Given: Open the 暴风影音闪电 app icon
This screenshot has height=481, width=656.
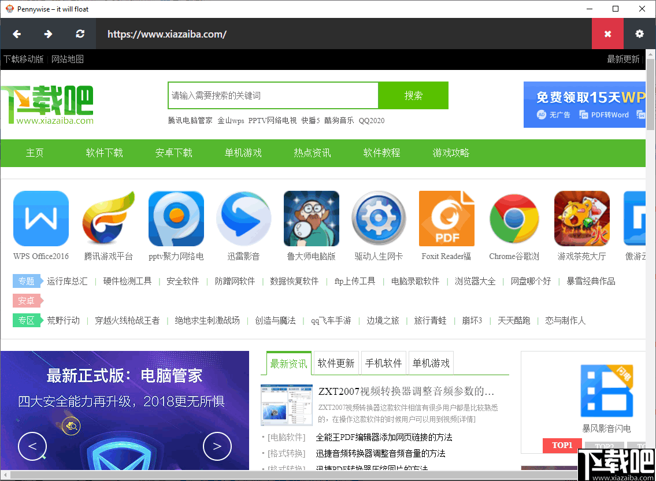Looking at the screenshot, I should click(x=607, y=391).
